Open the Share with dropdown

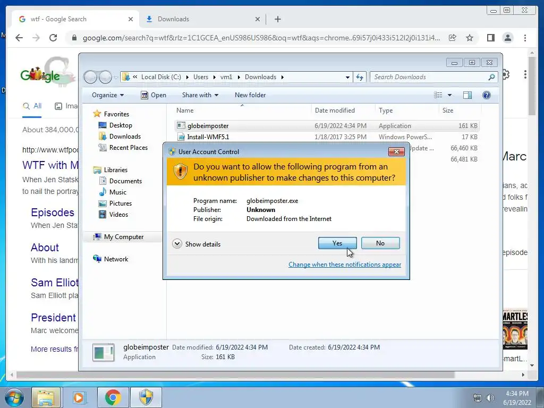[x=200, y=95]
